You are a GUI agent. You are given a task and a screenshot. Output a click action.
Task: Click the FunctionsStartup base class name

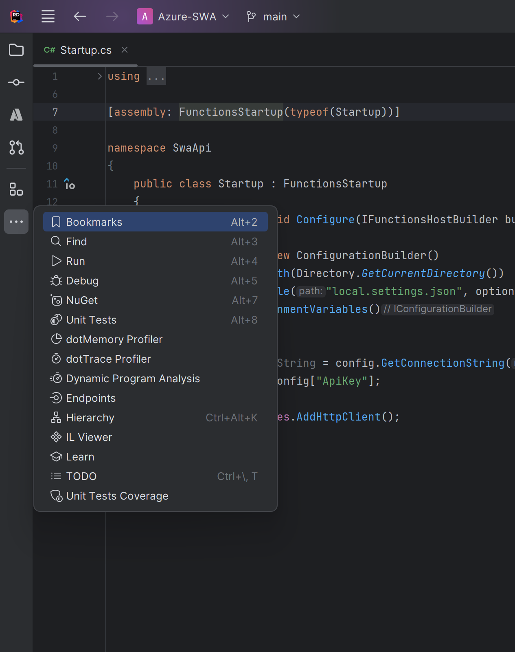pyautogui.click(x=335, y=184)
